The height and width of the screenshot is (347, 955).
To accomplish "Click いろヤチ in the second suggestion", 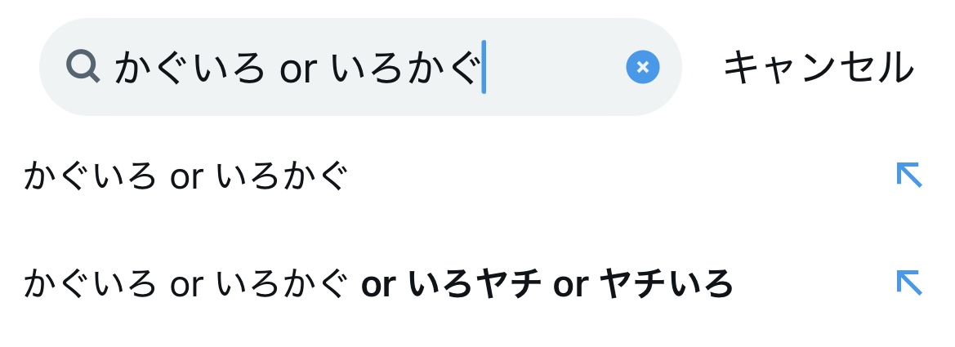I will click(475, 283).
